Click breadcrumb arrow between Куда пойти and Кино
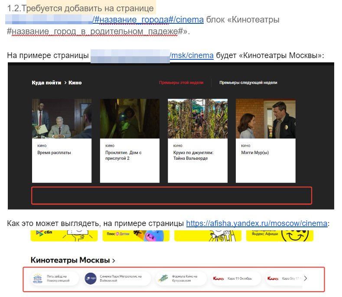Screen dimensions: 342x297 65,83
